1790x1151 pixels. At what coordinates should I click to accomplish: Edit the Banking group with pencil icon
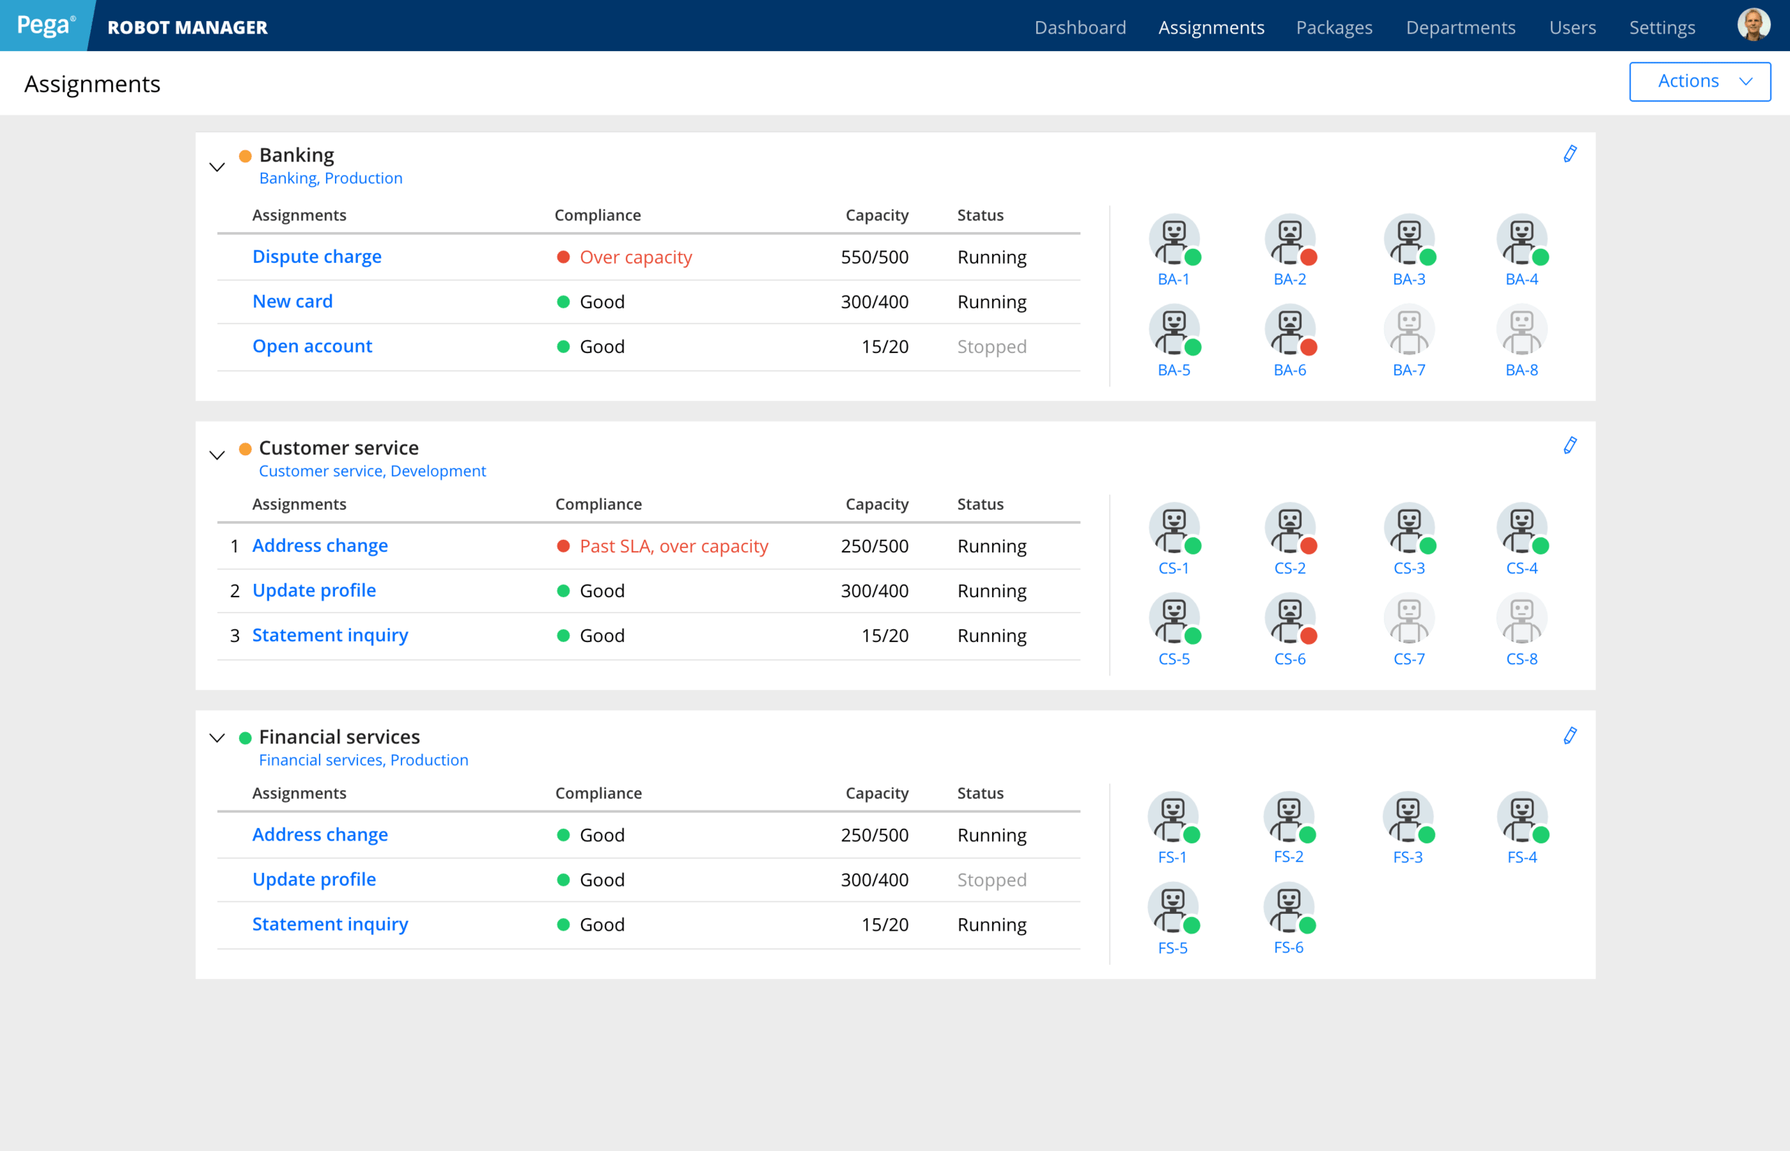1570,154
